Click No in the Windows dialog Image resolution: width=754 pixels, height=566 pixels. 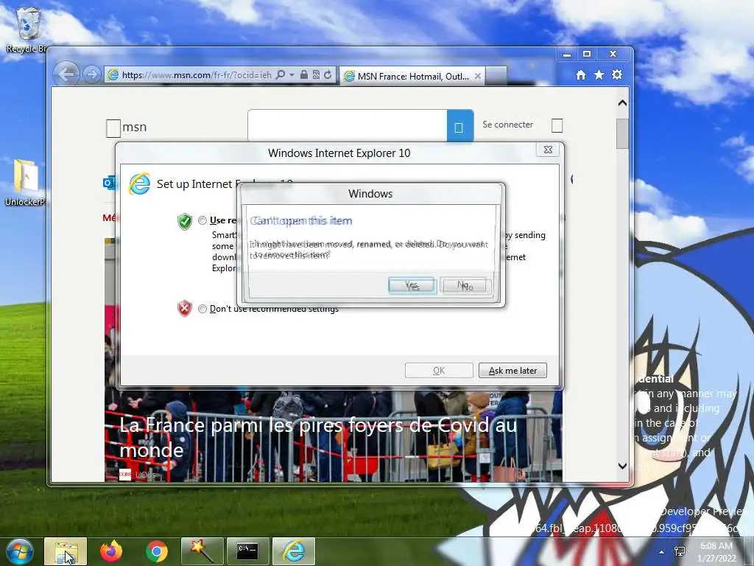click(x=465, y=286)
